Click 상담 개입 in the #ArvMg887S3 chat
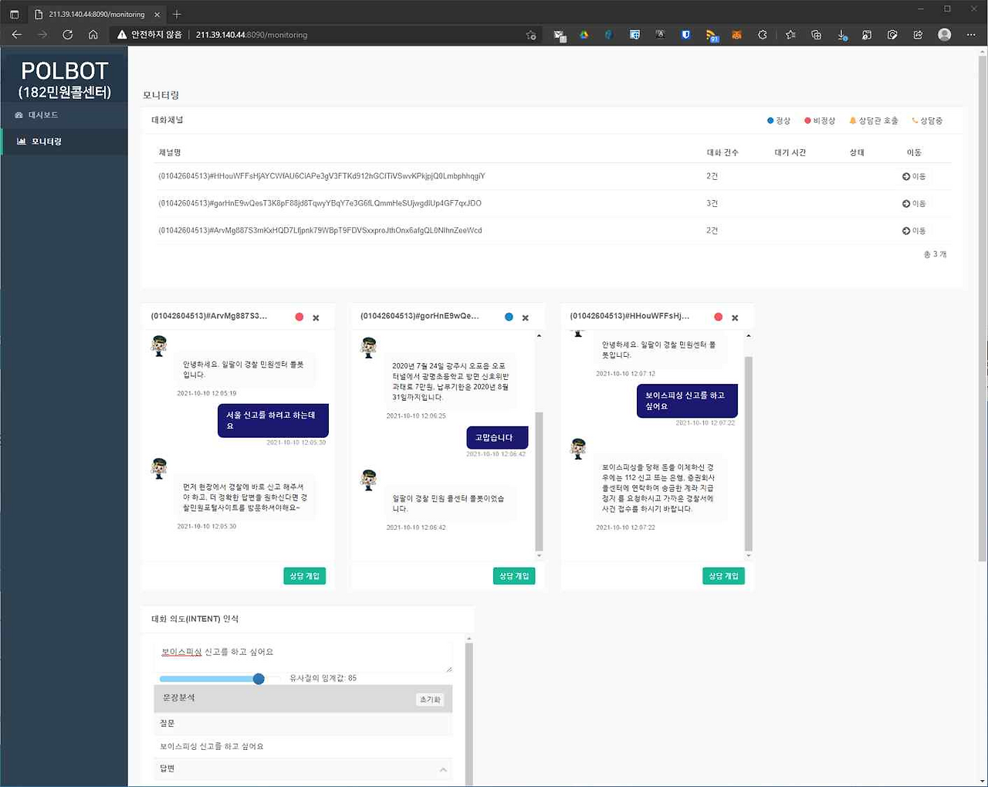988x787 pixels. [305, 576]
